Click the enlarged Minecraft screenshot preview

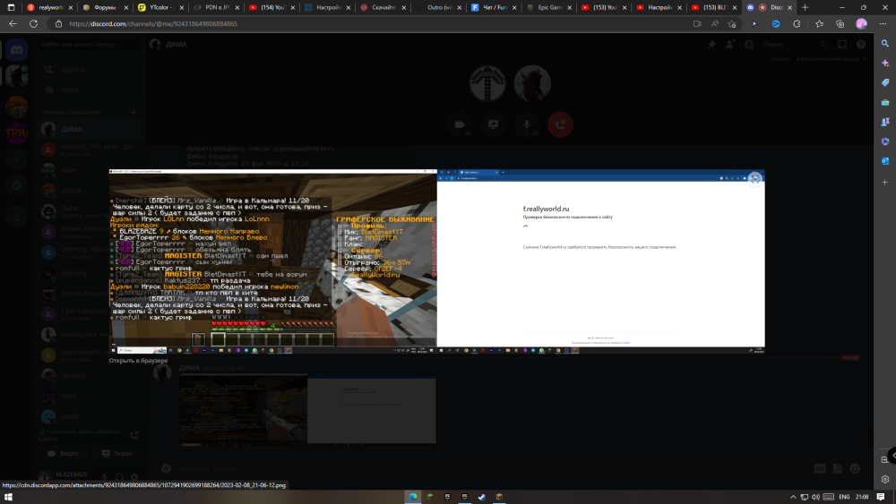click(436, 262)
